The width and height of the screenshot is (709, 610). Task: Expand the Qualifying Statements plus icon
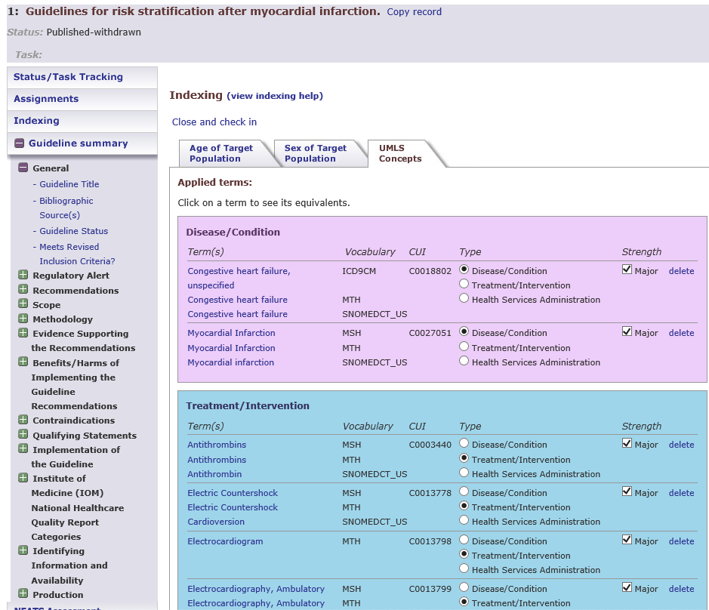[23, 435]
